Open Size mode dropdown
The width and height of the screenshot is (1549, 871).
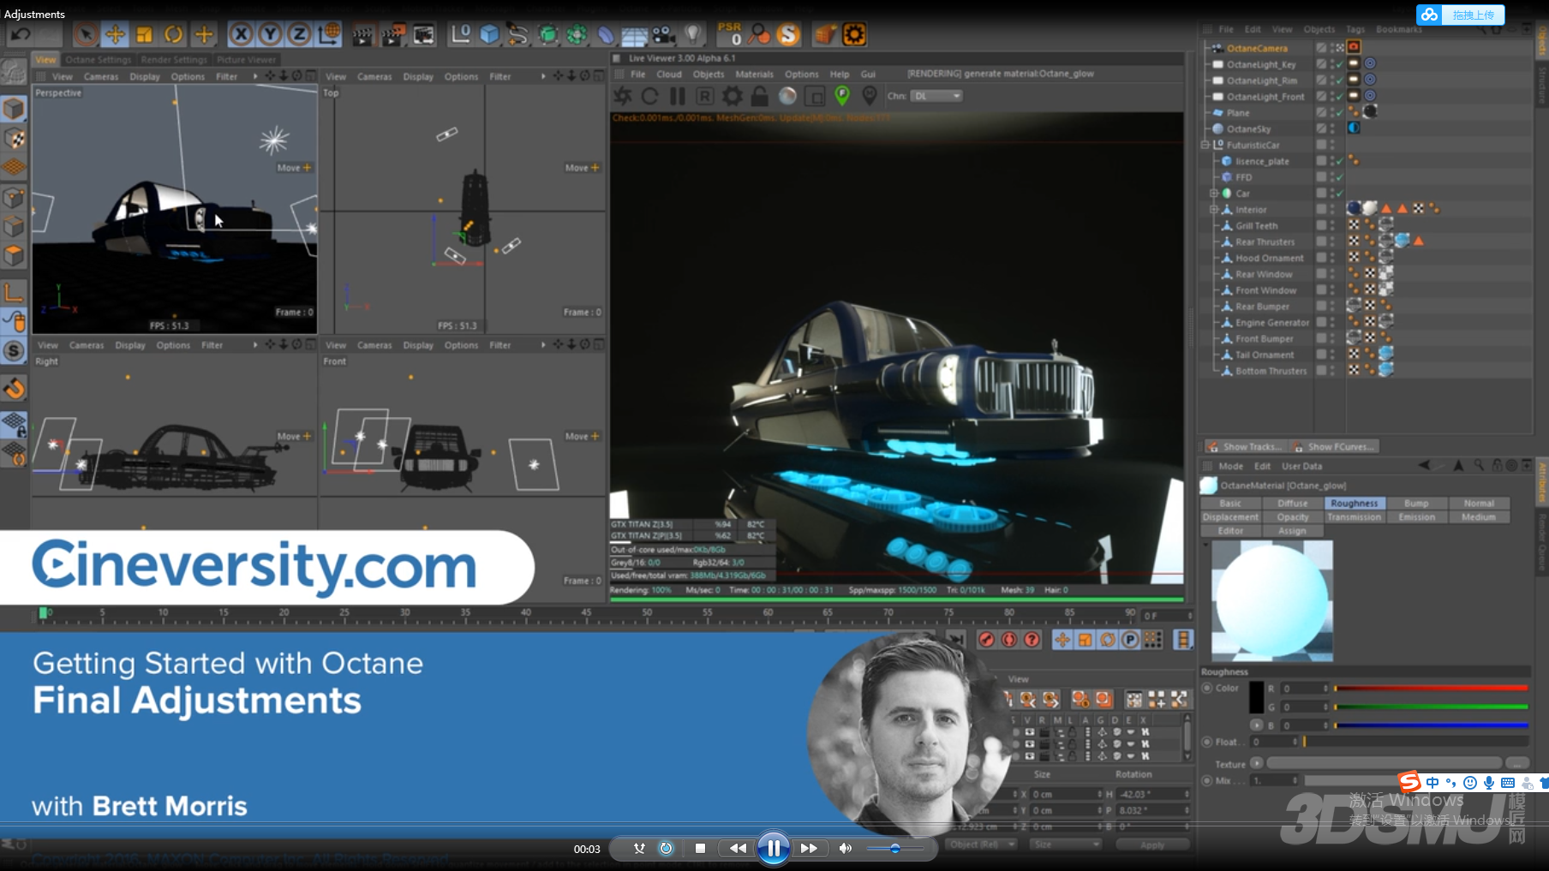coord(1065,844)
